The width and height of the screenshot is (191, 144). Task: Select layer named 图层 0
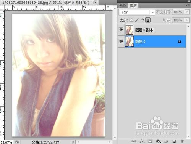pos(140,42)
